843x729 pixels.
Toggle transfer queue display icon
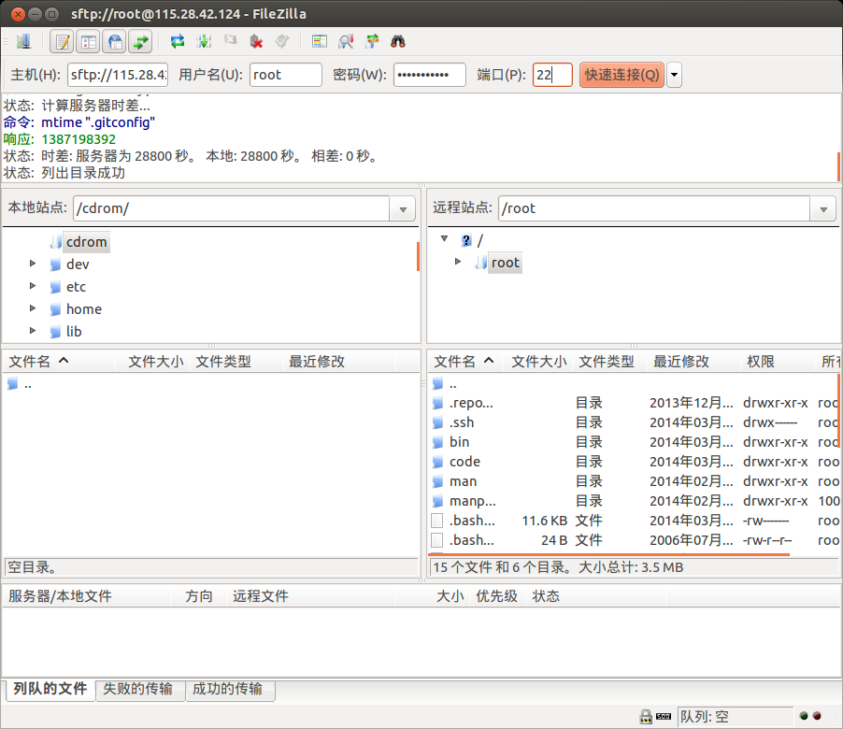pyautogui.click(x=141, y=41)
